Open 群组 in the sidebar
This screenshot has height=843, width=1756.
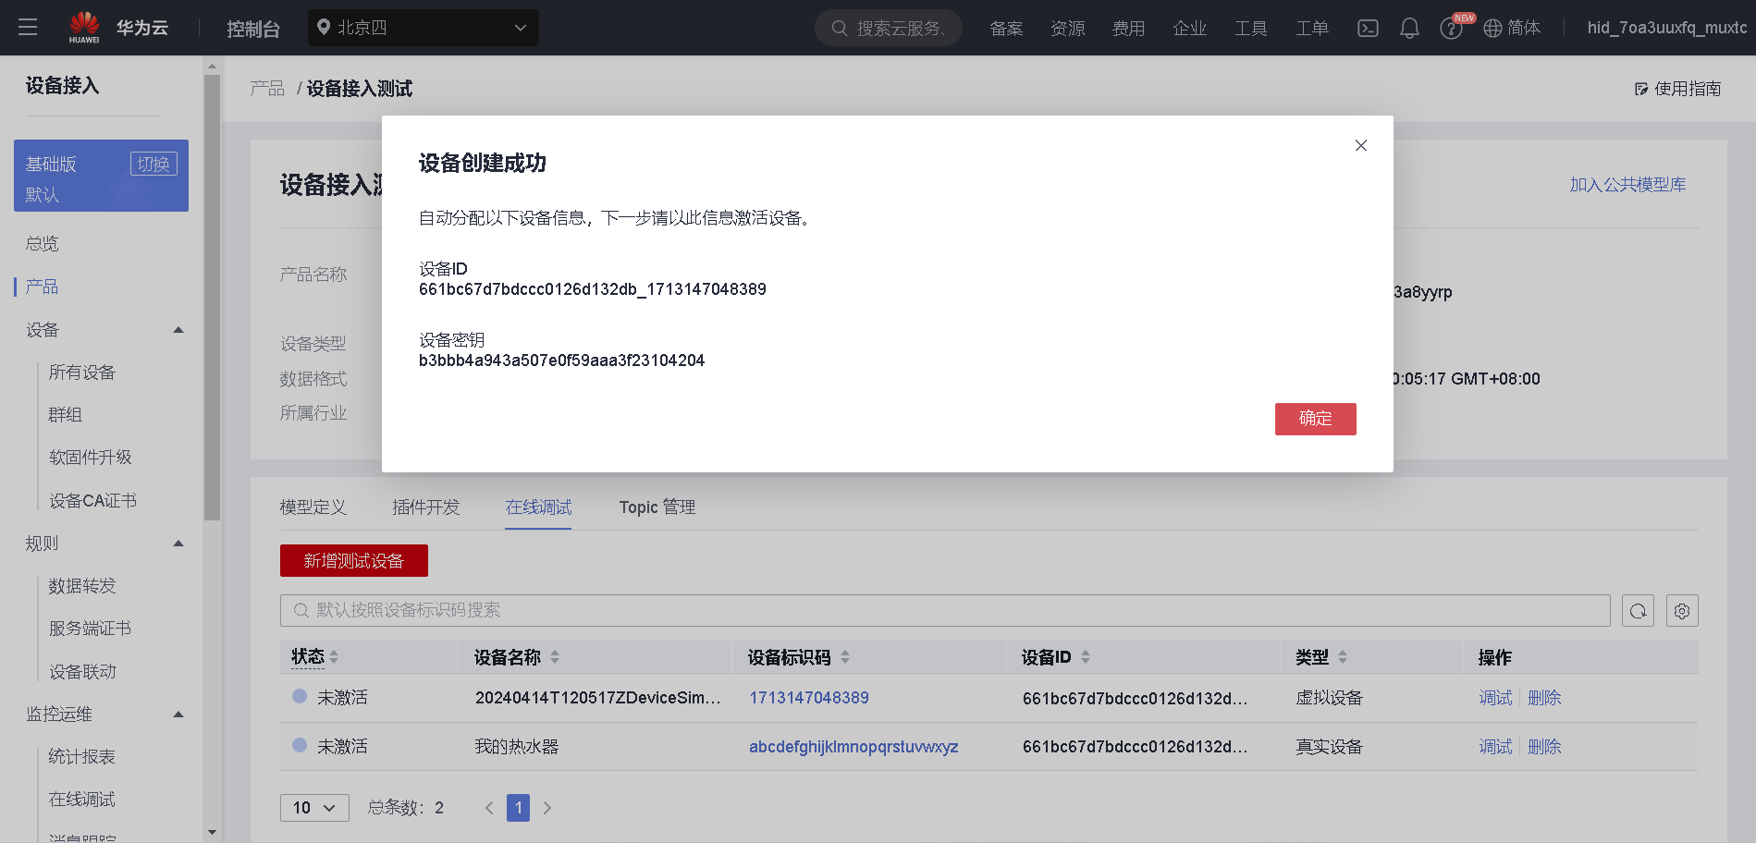click(66, 415)
